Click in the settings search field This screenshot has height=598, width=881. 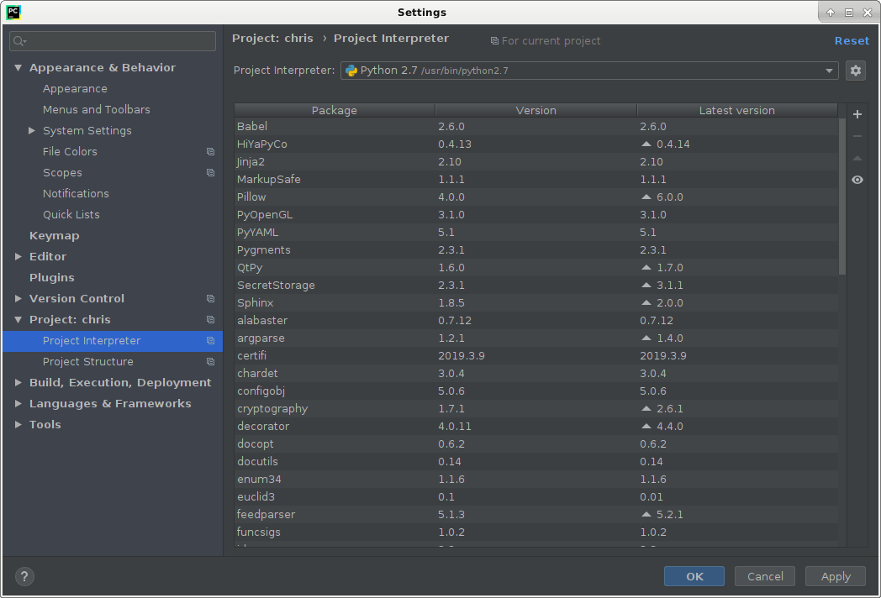[113, 41]
